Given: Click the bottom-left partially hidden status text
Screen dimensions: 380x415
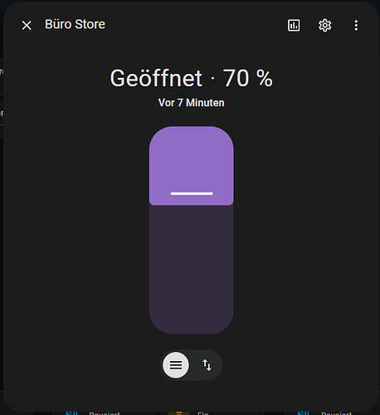Looking at the screenshot, I should pyautogui.click(x=105, y=413).
